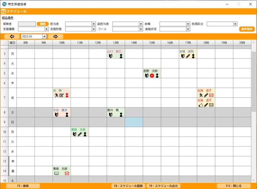Viewport: 257px width, 189px height.
Task: Click running figure icon in 田 静 entry
Action: coord(57,95)
